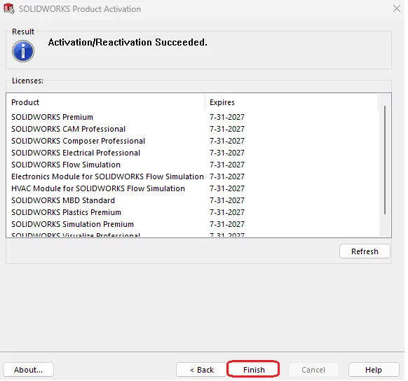Select SOLIDWORKS Simulation Premium row
This screenshot has height=381, width=408.
[x=193, y=224]
